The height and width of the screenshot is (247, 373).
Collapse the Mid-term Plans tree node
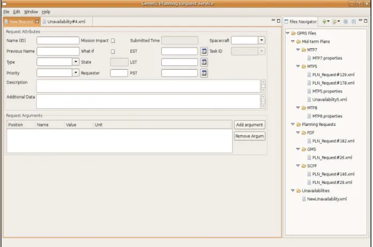click(x=293, y=42)
